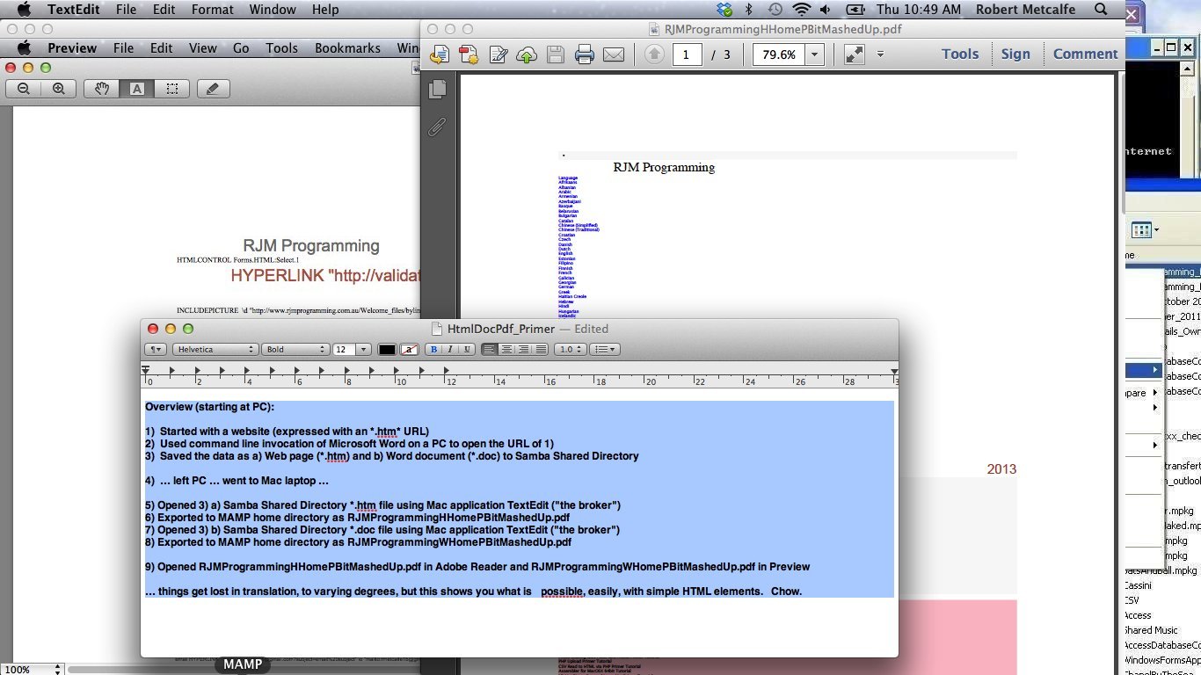Open the TextEdit Format menu

click(x=212, y=10)
